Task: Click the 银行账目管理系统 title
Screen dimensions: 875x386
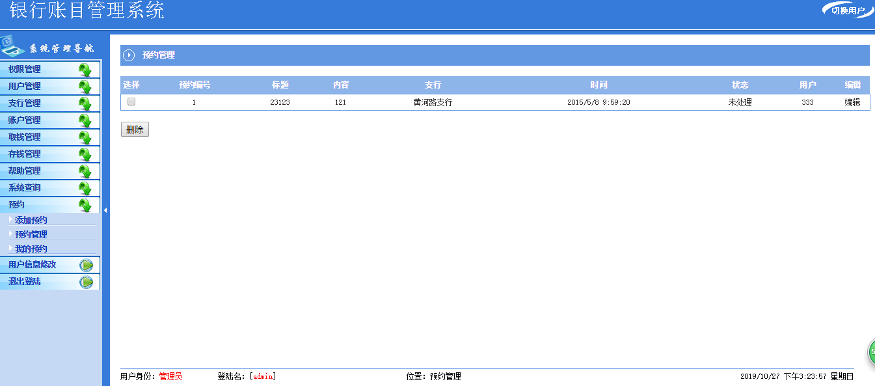Action: pos(87,10)
